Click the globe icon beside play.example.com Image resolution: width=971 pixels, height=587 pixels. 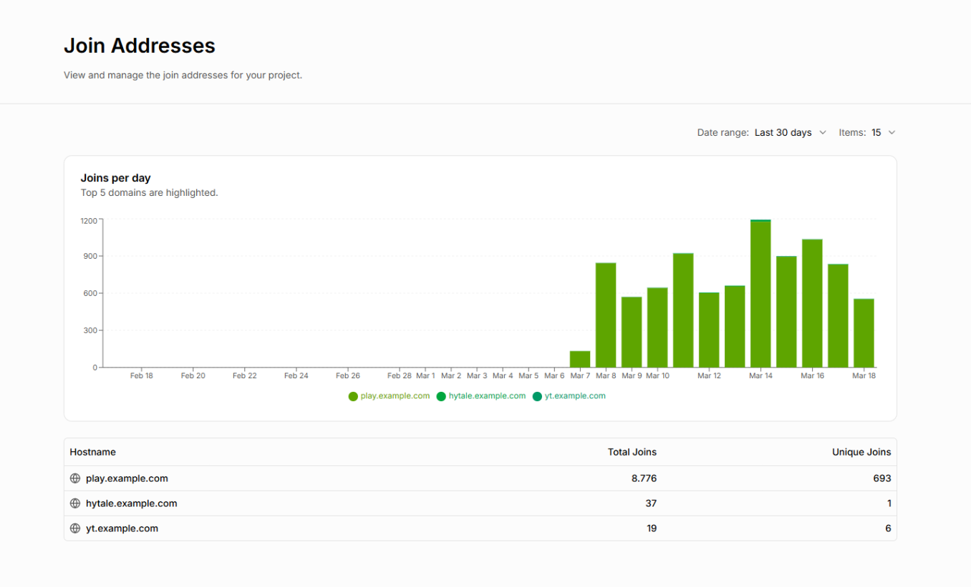pos(75,478)
